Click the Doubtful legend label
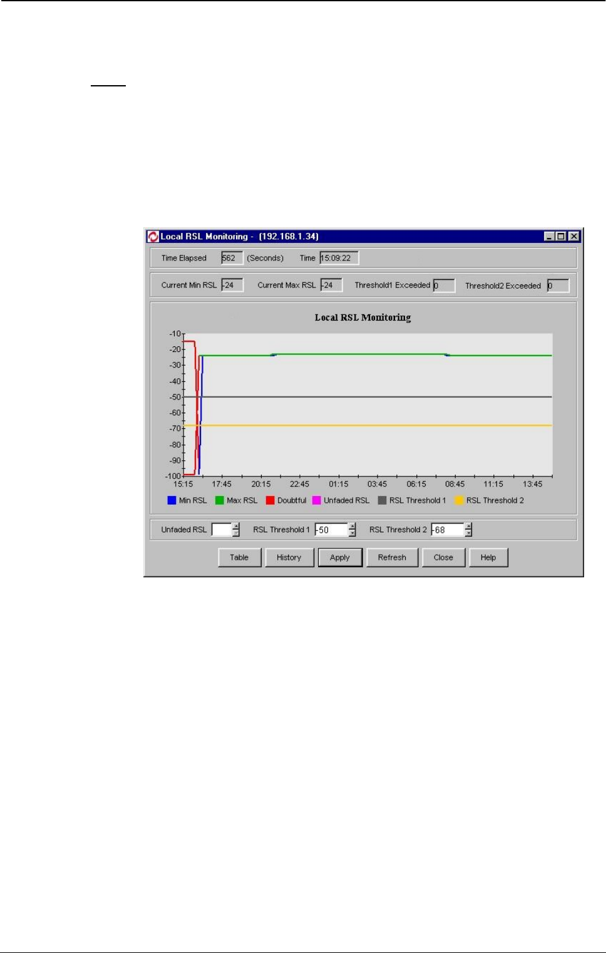The width and height of the screenshot is (606, 953). [292, 500]
